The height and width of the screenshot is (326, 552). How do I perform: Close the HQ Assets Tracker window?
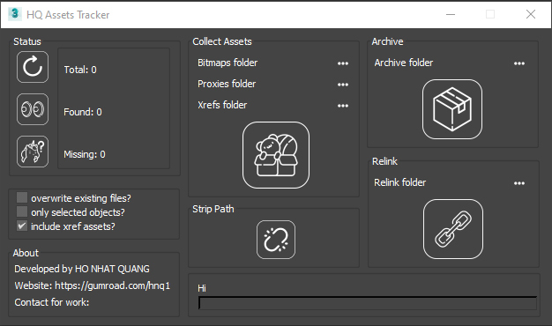[531, 14]
